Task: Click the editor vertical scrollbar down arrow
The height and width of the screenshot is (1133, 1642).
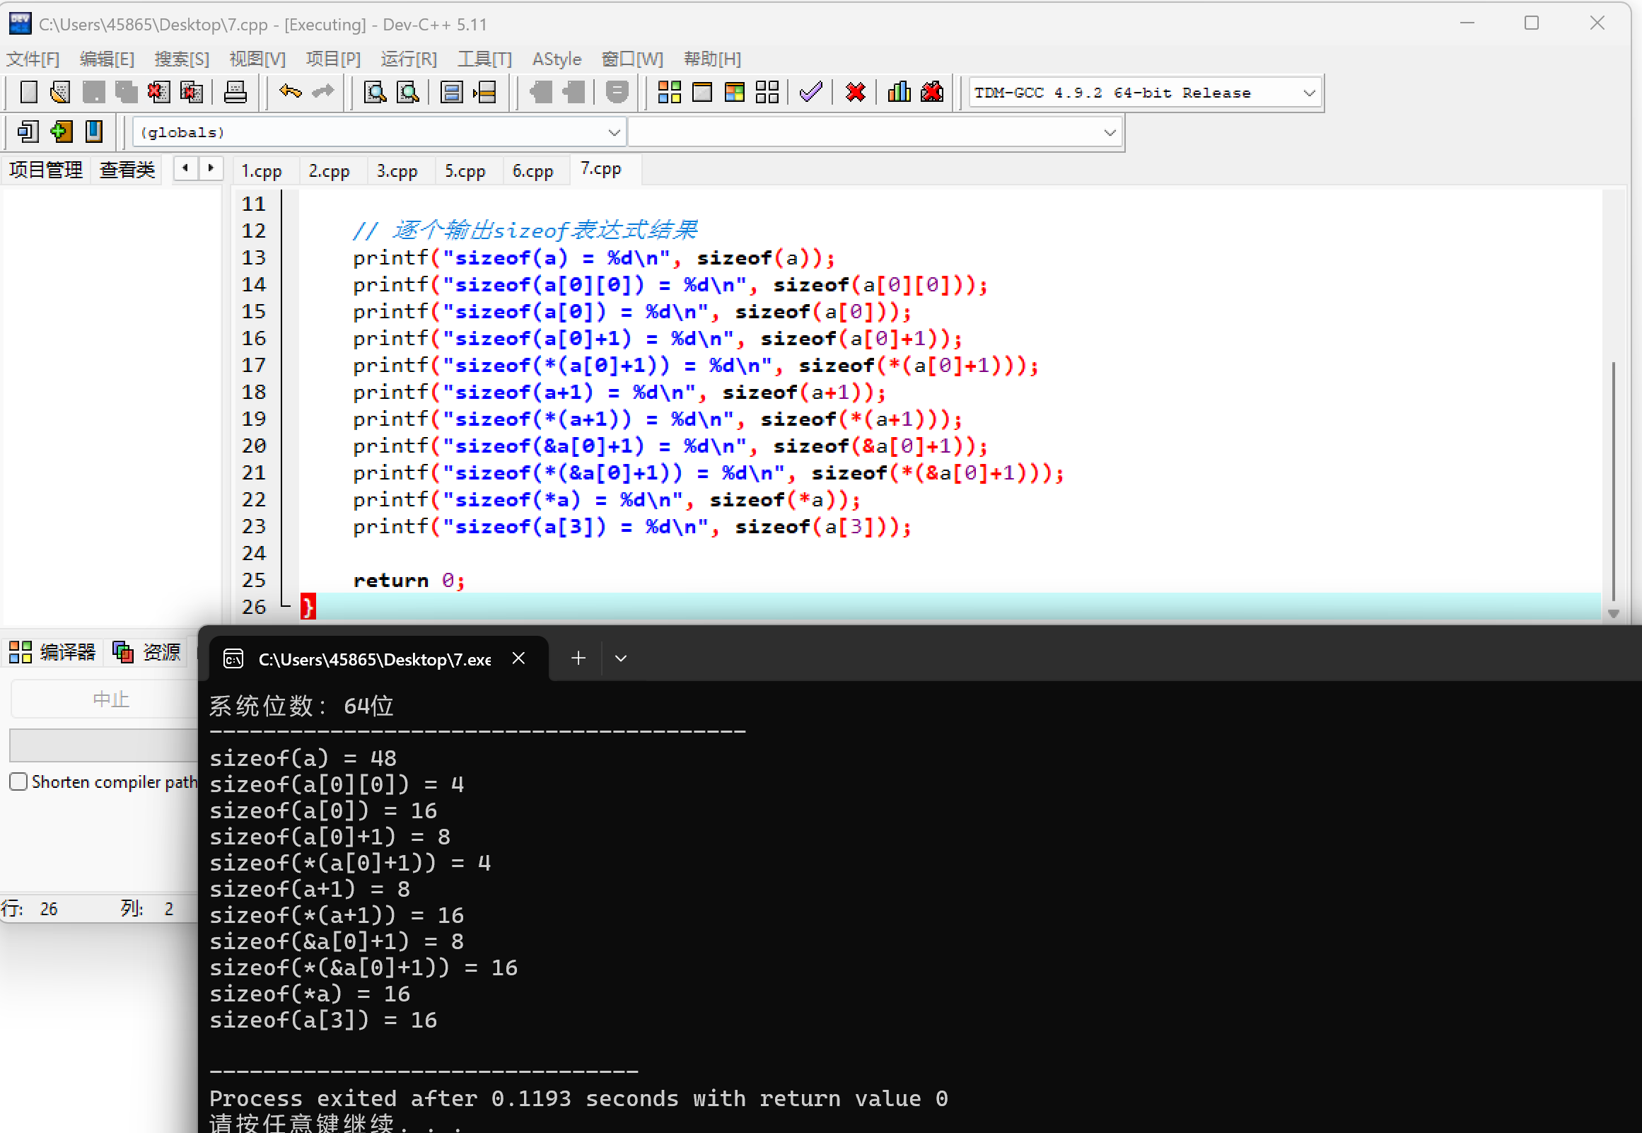Action: point(1613,614)
